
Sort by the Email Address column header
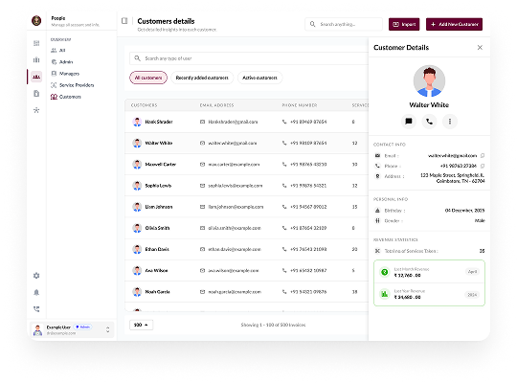pos(216,105)
